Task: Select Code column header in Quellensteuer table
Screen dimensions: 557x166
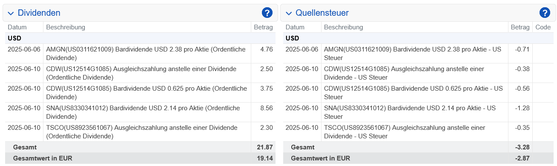Action: [543, 27]
